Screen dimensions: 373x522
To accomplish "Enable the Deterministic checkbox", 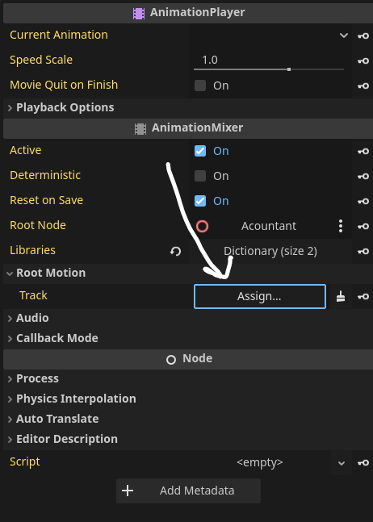I will pos(200,176).
